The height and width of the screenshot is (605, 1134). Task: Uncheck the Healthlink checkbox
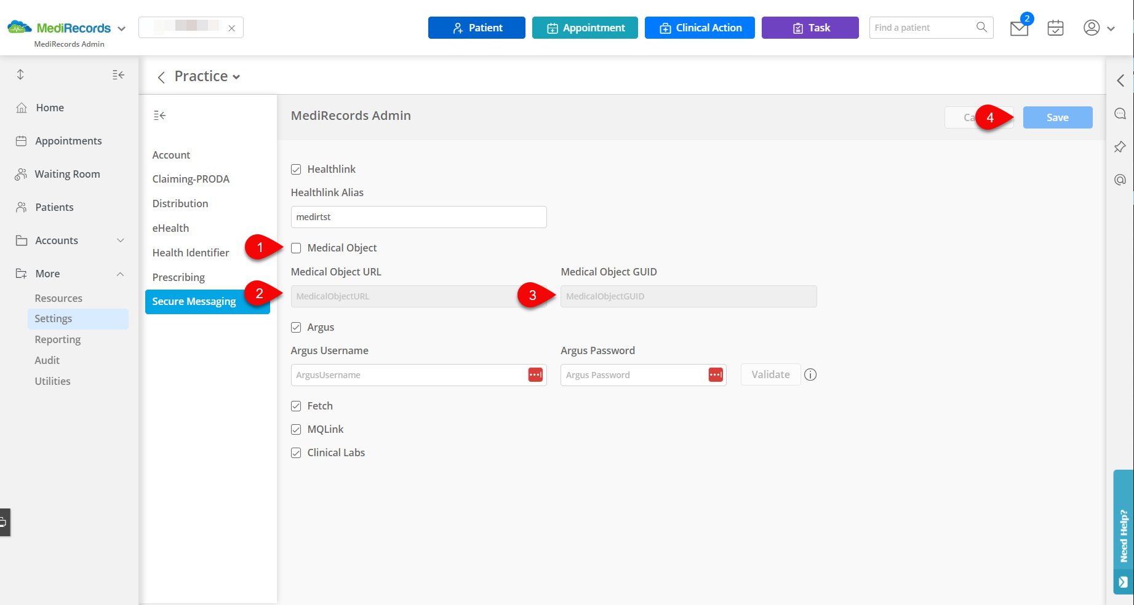click(x=296, y=169)
